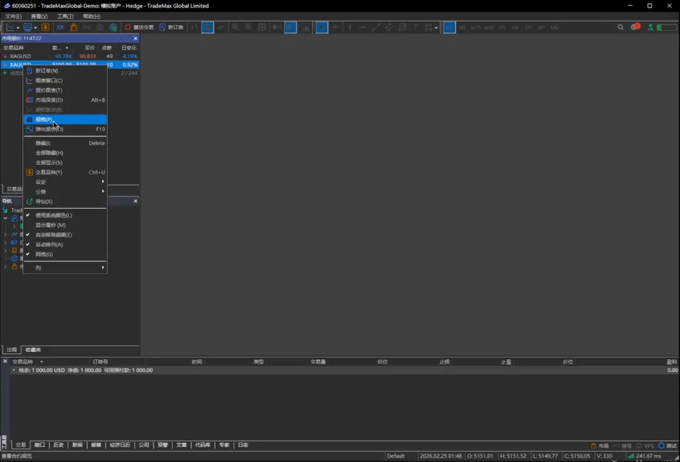Screen dimensions: 680x462
Task: Open the symbols dollar icon in toolbar
Action: pyautogui.click(x=45, y=28)
